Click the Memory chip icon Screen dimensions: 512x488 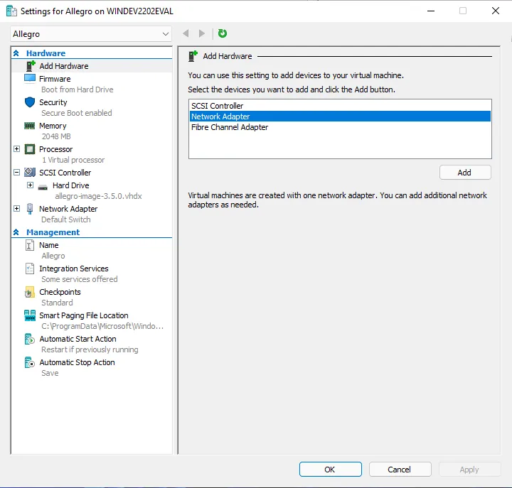pyautogui.click(x=30, y=126)
